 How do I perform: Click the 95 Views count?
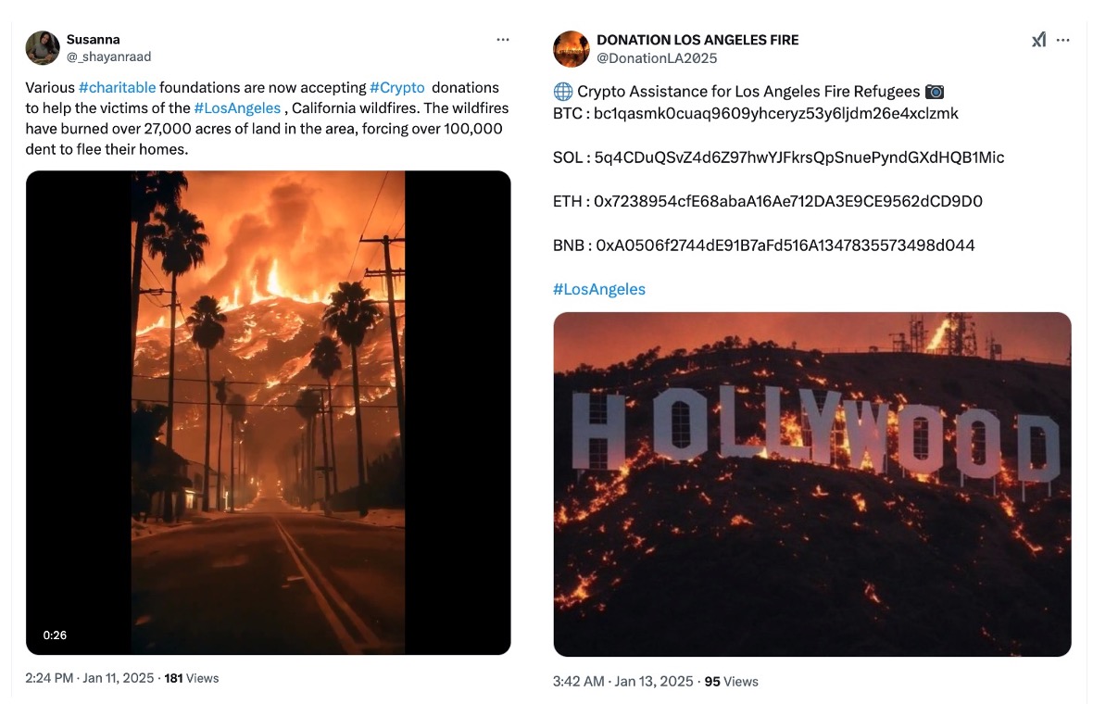coord(731,682)
